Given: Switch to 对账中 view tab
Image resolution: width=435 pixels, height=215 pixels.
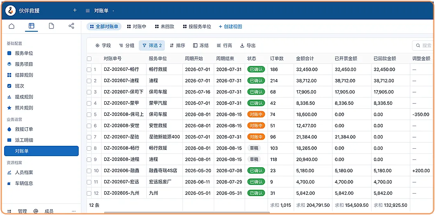Looking at the screenshot, I should [136, 27].
